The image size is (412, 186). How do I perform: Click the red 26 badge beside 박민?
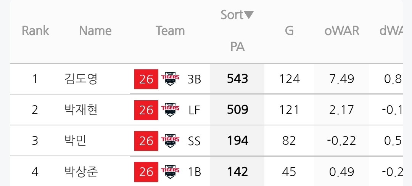[146, 141]
